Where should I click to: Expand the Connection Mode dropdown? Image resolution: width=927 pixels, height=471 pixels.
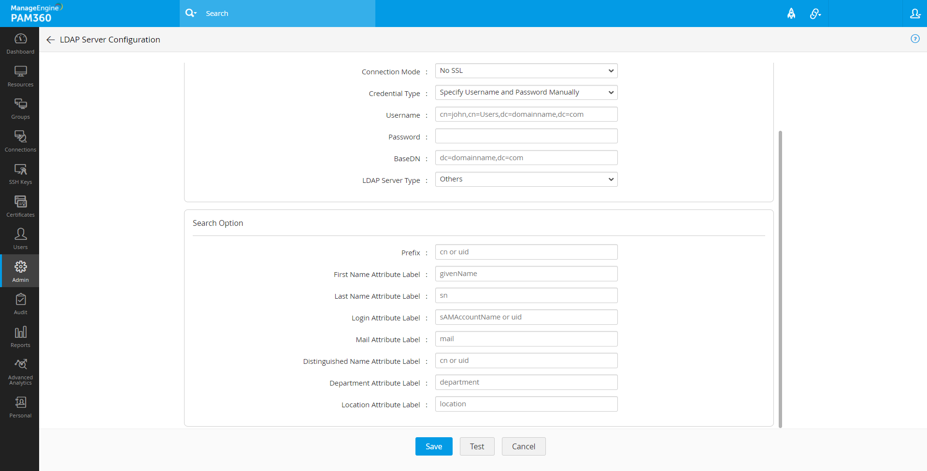[526, 71]
